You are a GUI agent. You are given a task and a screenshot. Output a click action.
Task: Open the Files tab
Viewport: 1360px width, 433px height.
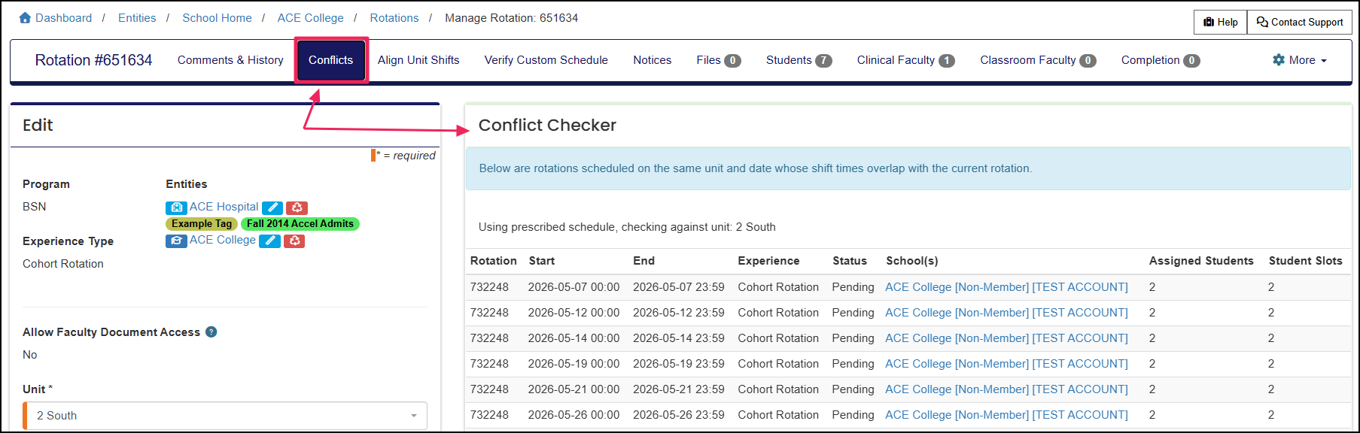click(x=719, y=60)
